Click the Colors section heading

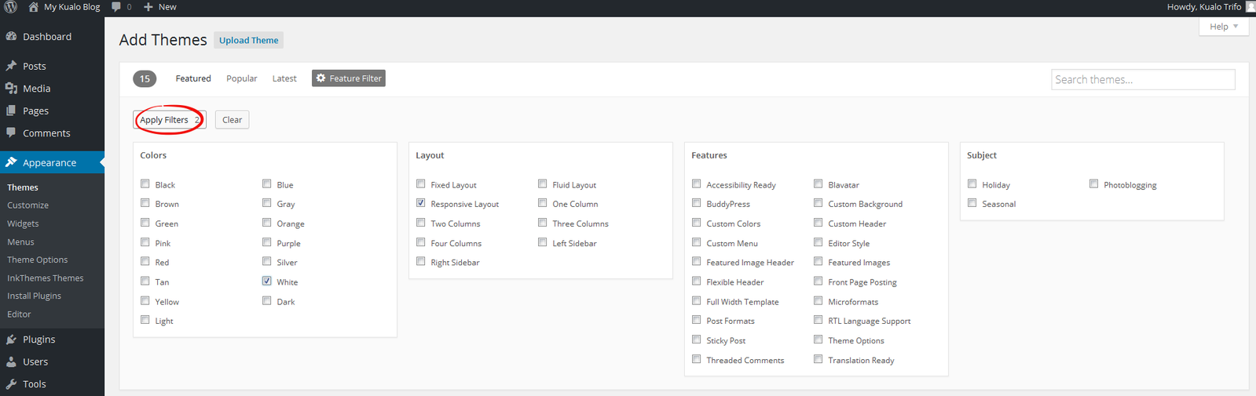click(153, 155)
